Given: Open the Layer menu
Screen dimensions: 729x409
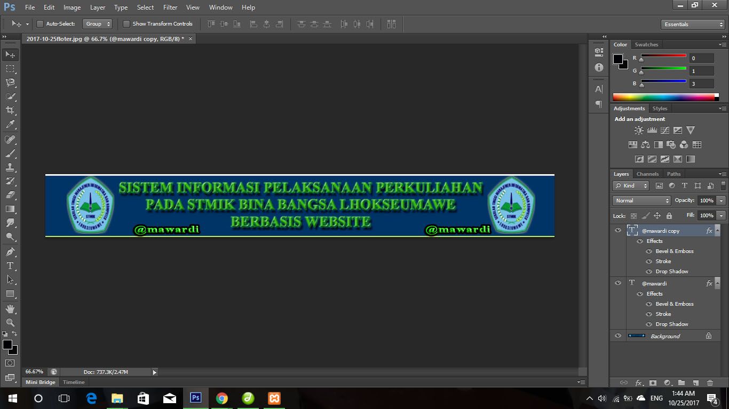Looking at the screenshot, I should tap(98, 7).
